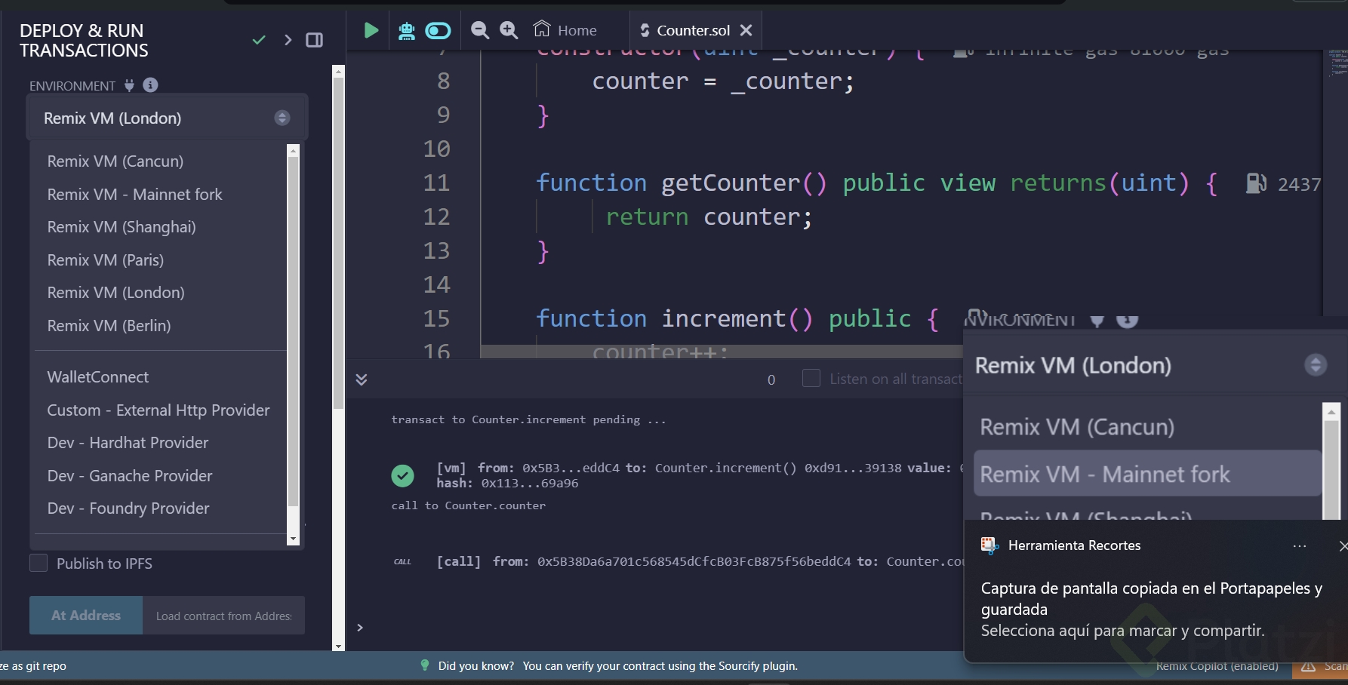The width and height of the screenshot is (1348, 685).
Task: Click the 'transact to Counter.increment pending' log line
Action: click(x=528, y=419)
